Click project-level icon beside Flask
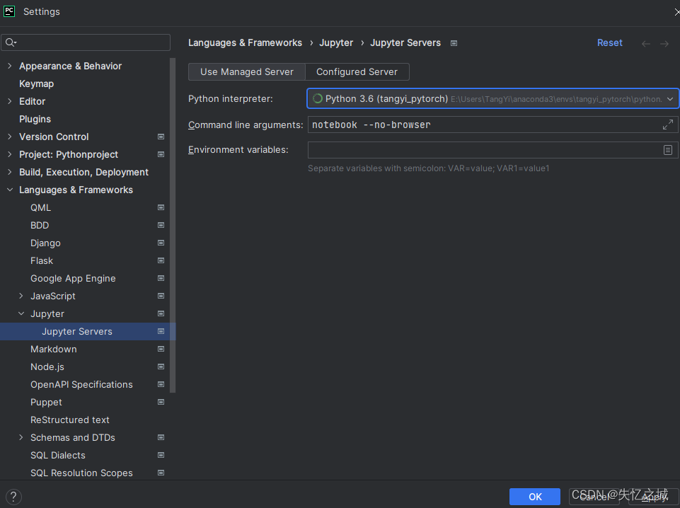Viewport: 680px width, 508px height. click(161, 260)
